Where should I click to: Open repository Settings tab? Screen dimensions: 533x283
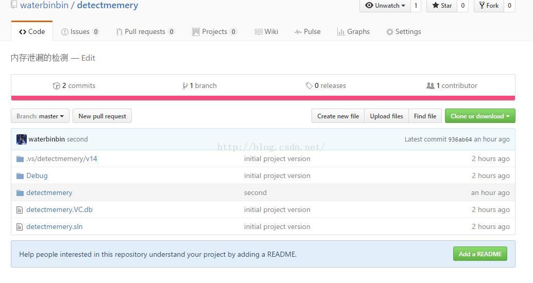[404, 31]
